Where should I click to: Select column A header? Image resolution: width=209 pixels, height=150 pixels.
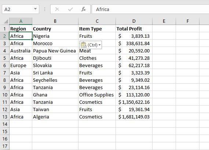click(x=21, y=21)
